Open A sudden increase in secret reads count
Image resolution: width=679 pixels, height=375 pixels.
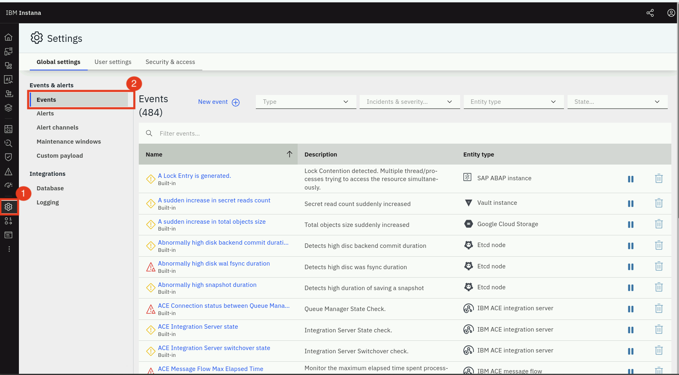[214, 200]
